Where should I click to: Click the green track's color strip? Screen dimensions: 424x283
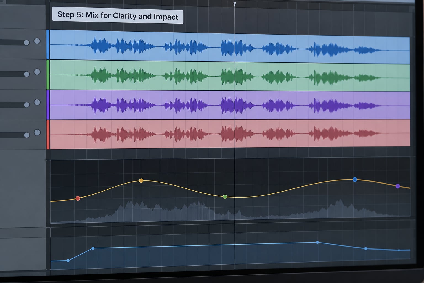[x=48, y=75]
